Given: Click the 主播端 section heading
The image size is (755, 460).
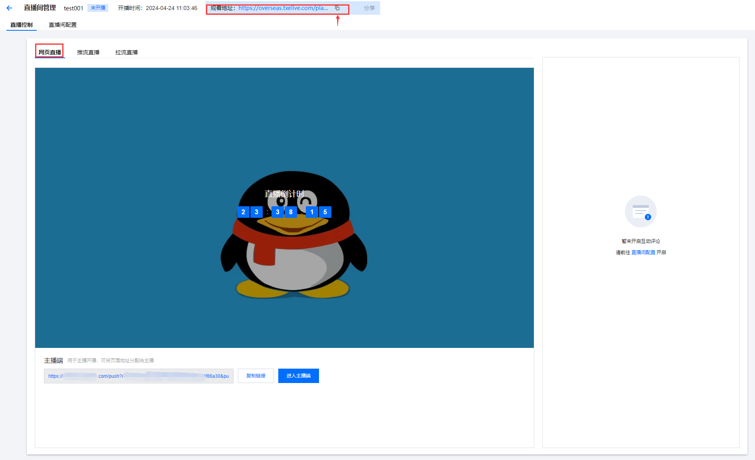Looking at the screenshot, I should point(54,361).
